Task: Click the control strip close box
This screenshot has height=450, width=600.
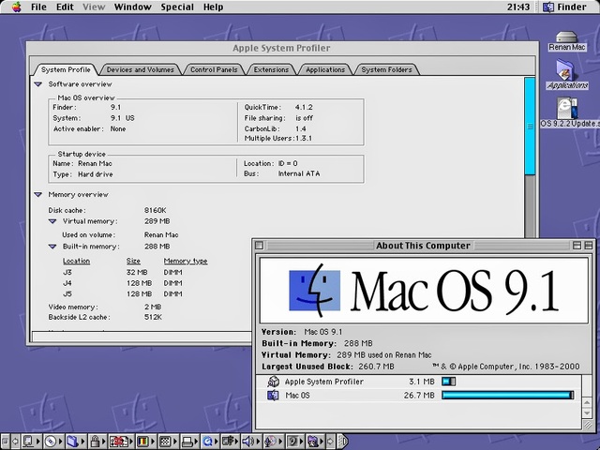Action: coord(5,442)
